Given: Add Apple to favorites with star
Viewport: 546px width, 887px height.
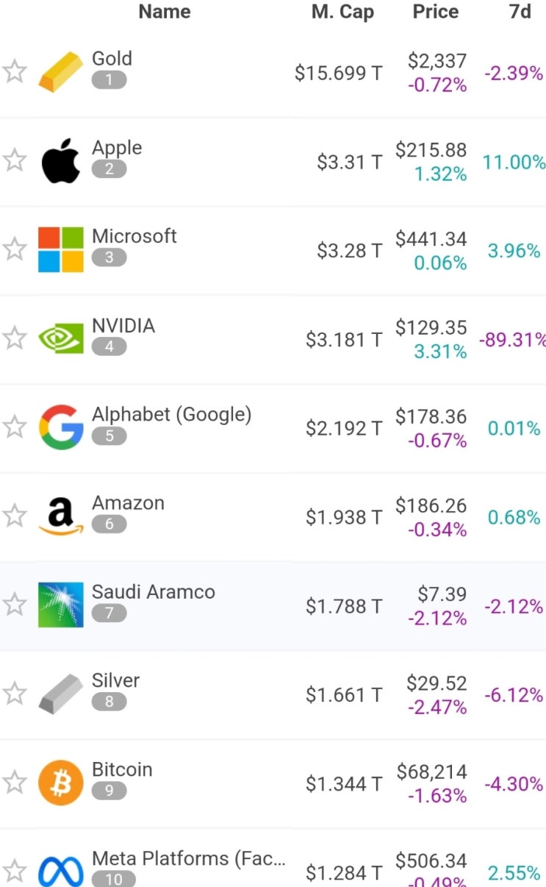Looking at the screenshot, I should pyautogui.click(x=15, y=160).
